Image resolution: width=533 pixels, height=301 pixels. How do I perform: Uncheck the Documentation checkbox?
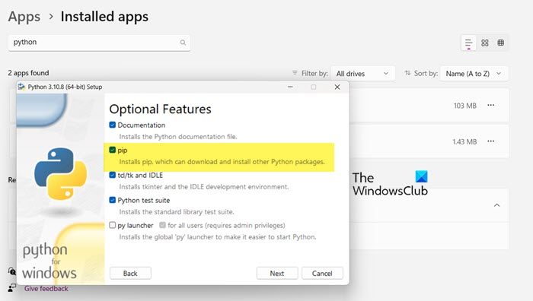point(113,125)
